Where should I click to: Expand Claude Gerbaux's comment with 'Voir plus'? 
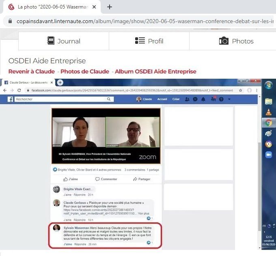(143, 213)
